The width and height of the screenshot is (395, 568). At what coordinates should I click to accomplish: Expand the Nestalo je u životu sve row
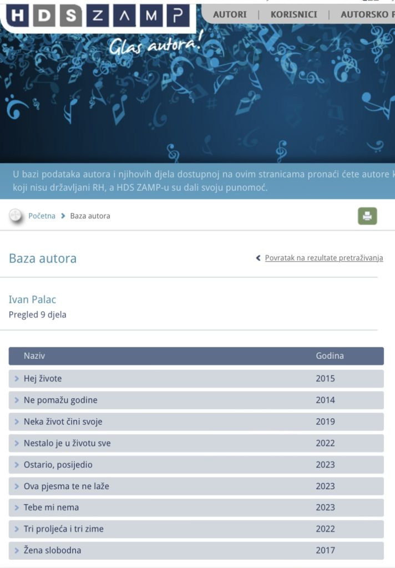point(196,443)
